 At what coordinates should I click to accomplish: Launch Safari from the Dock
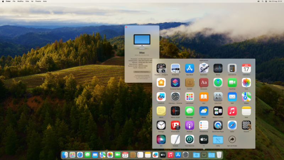click(x=80, y=155)
